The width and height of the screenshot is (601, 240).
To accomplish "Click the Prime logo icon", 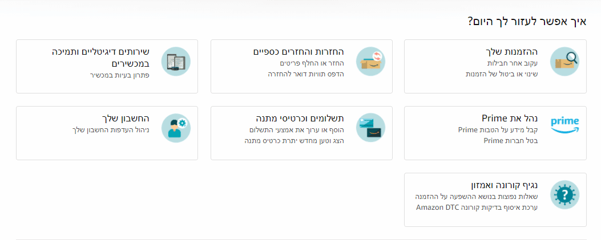I will pyautogui.click(x=564, y=125).
